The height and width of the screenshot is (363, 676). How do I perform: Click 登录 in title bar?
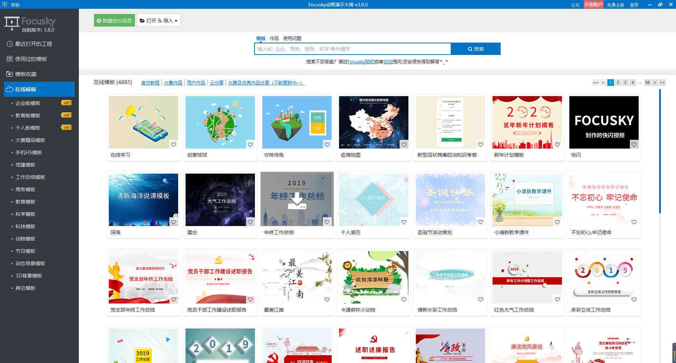click(x=634, y=5)
